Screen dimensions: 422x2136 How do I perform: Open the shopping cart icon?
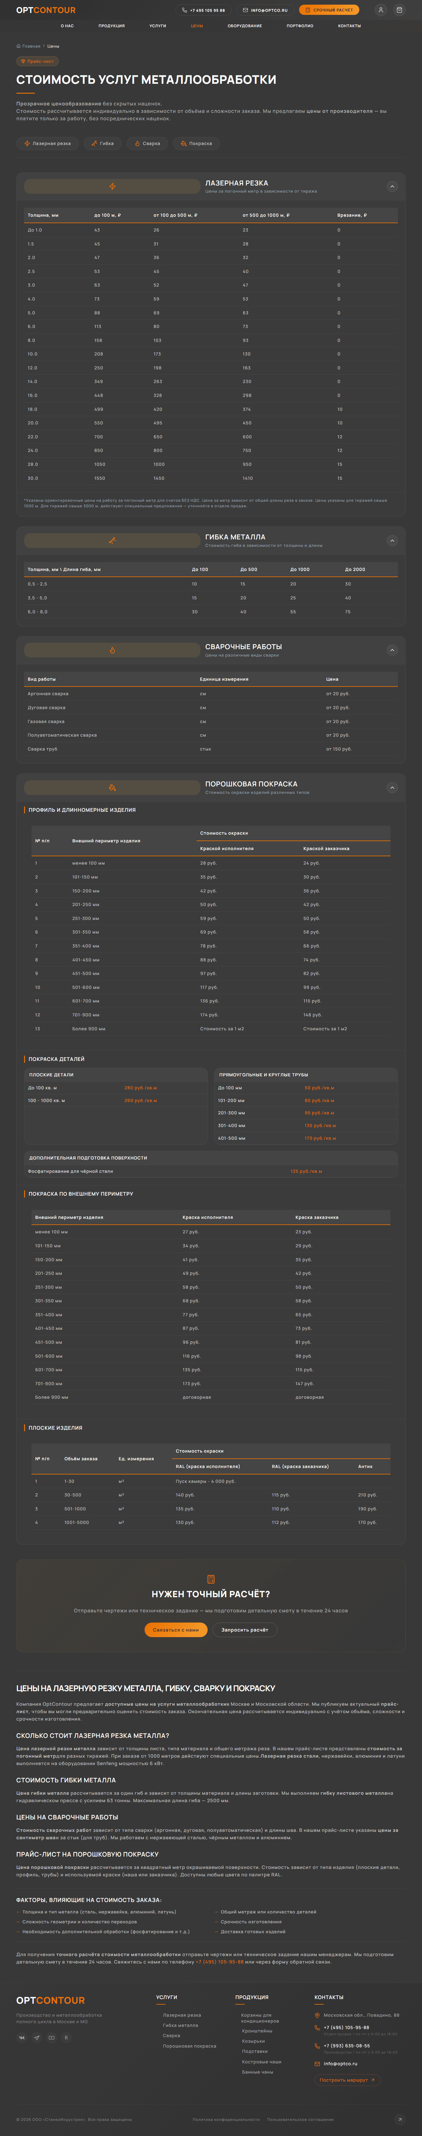pyautogui.click(x=399, y=10)
